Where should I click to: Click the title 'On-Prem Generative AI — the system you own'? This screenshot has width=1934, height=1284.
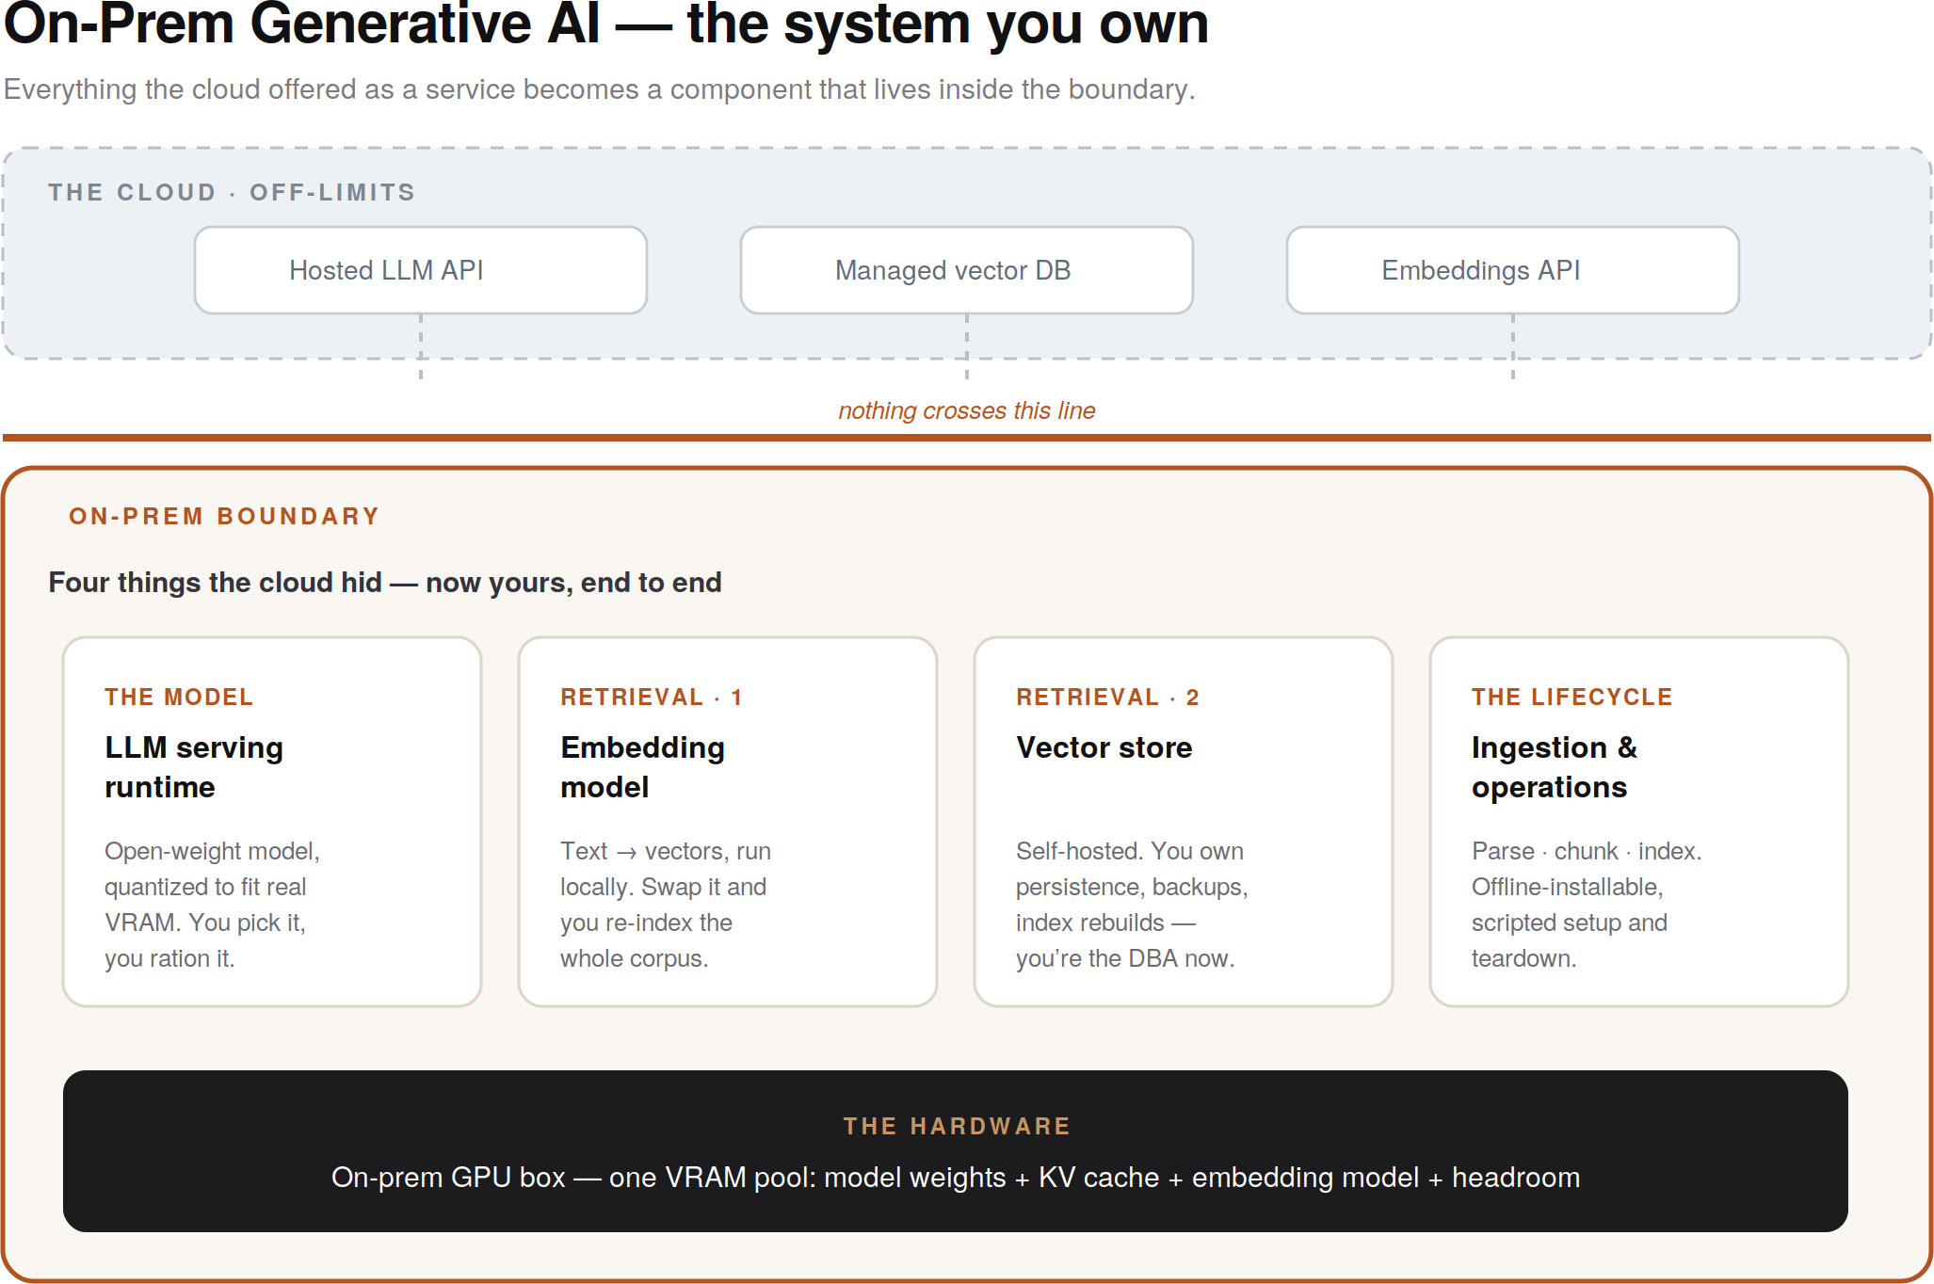(x=606, y=24)
